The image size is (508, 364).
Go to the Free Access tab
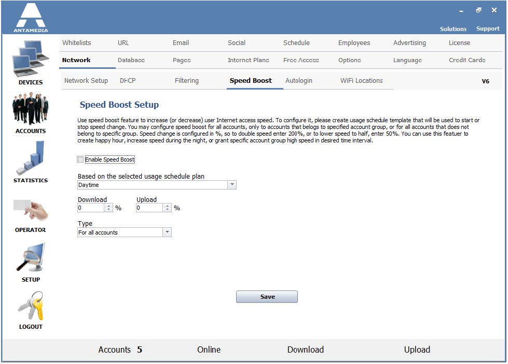(301, 60)
